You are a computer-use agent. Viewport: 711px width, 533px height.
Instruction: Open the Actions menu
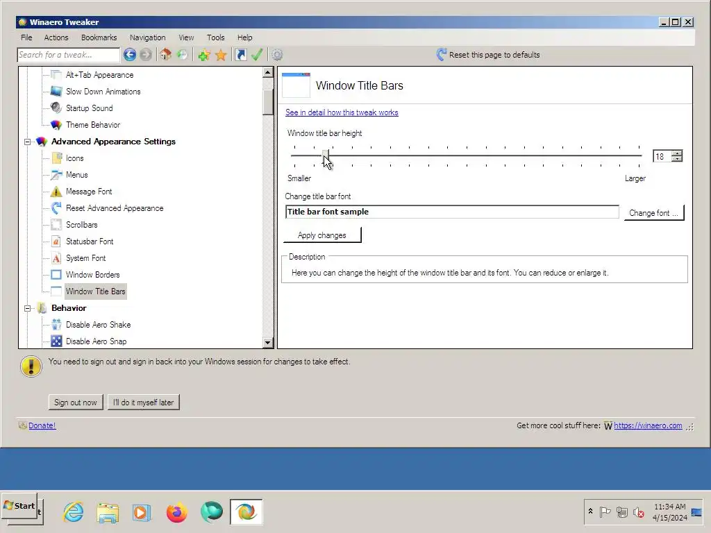56,37
